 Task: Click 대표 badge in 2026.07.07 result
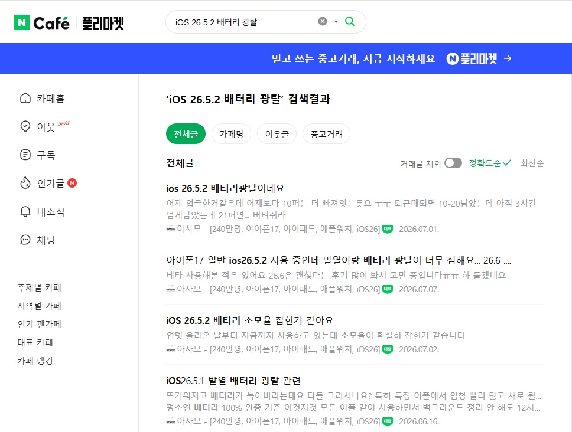388,289
